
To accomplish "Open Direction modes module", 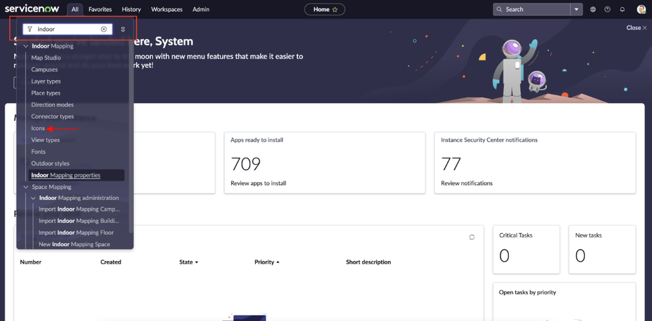I will coord(52,104).
